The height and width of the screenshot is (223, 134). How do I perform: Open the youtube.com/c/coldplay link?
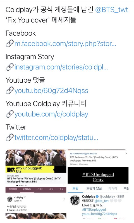(51, 114)
